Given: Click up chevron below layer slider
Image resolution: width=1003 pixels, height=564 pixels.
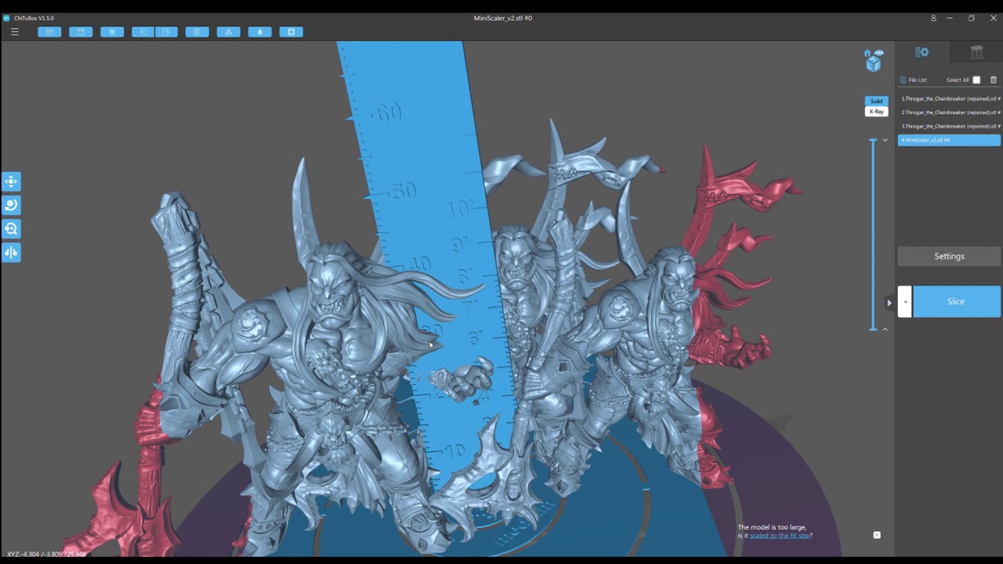Looking at the screenshot, I should pyautogui.click(x=885, y=329).
